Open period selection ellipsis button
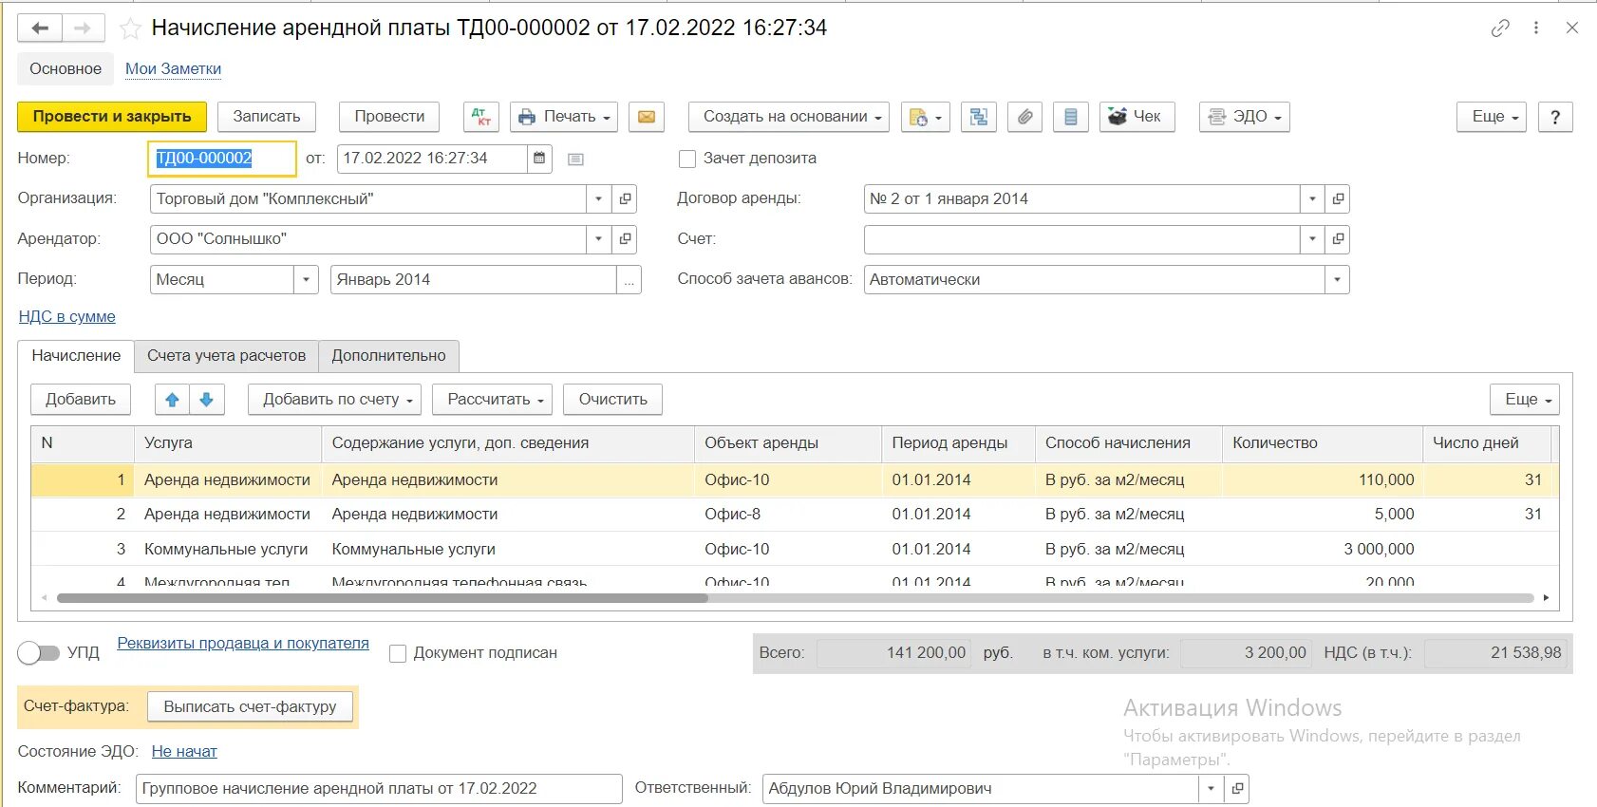 click(x=629, y=280)
